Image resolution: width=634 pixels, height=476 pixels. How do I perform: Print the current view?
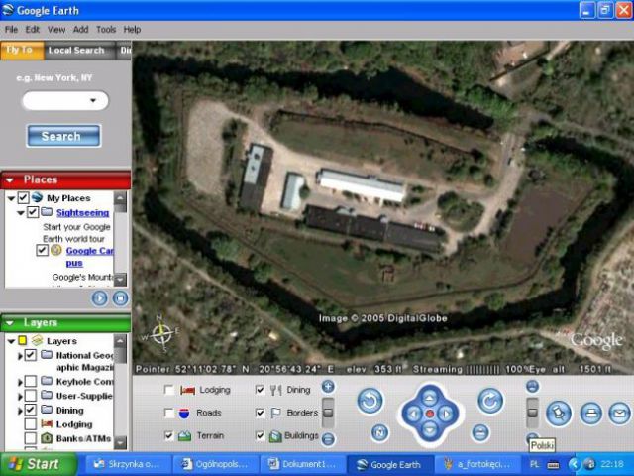(x=590, y=414)
